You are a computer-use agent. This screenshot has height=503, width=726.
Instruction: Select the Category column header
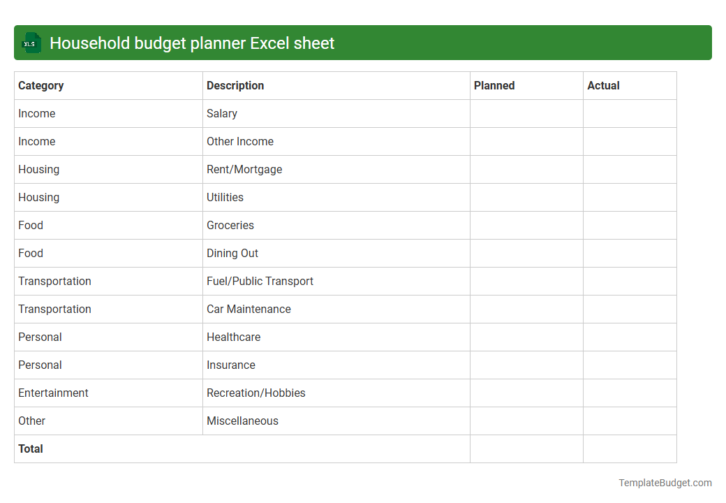point(41,85)
